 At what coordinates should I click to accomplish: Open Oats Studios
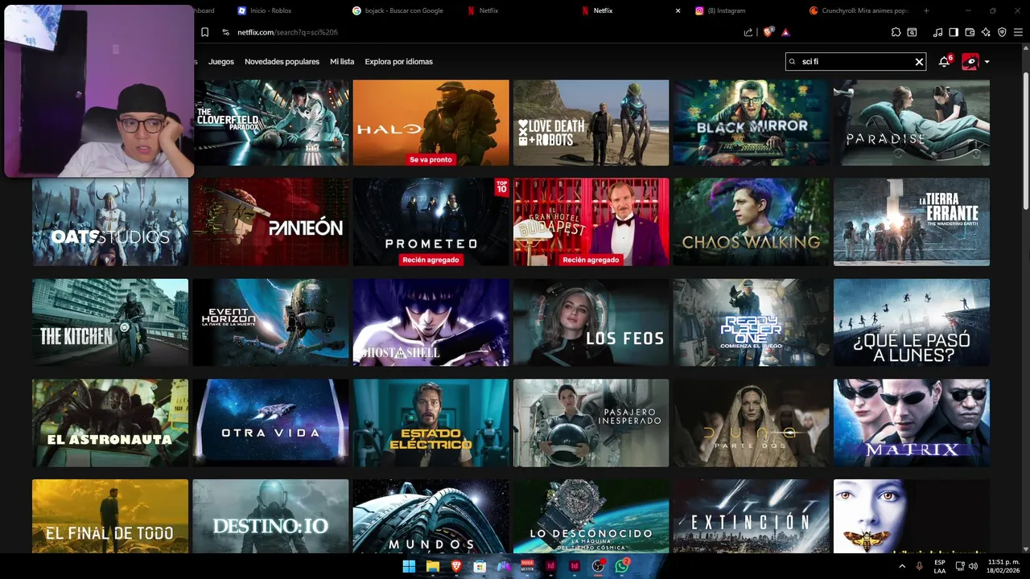click(x=110, y=222)
